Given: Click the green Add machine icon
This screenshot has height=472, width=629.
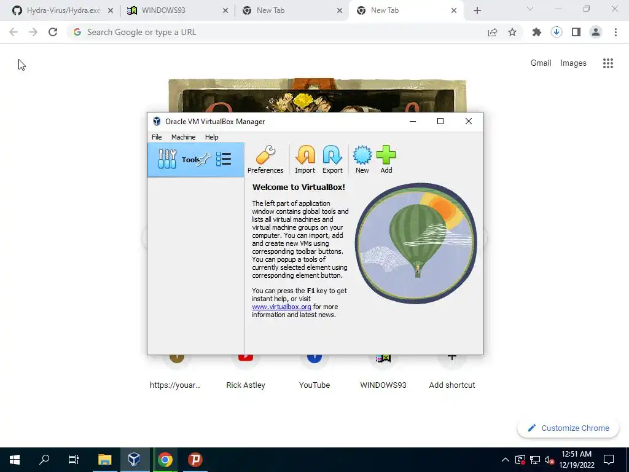Looking at the screenshot, I should (386, 160).
